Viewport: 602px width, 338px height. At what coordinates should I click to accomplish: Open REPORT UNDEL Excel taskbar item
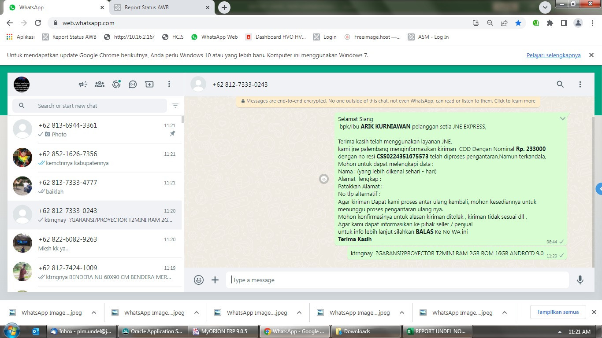[x=438, y=331]
